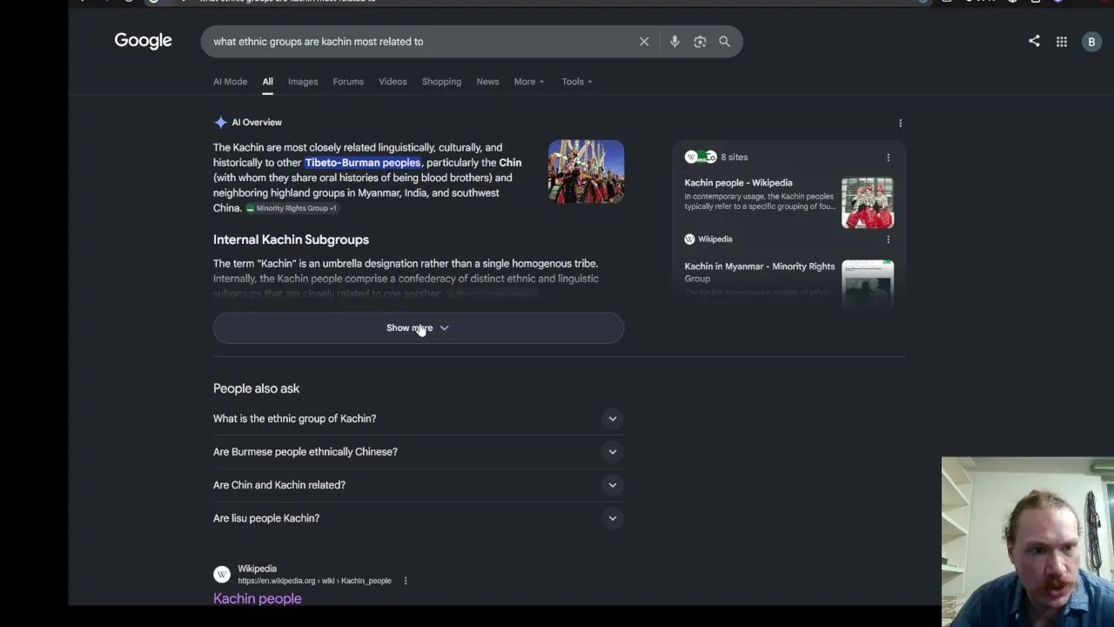Open three-dot menu beside '8 sites'
The width and height of the screenshot is (1114, 627).
[888, 158]
